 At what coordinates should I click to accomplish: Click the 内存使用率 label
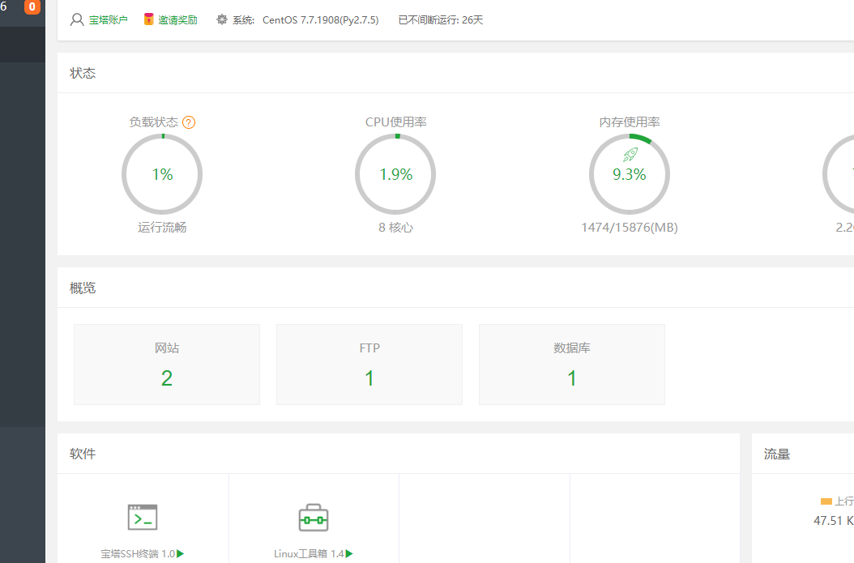click(x=630, y=122)
